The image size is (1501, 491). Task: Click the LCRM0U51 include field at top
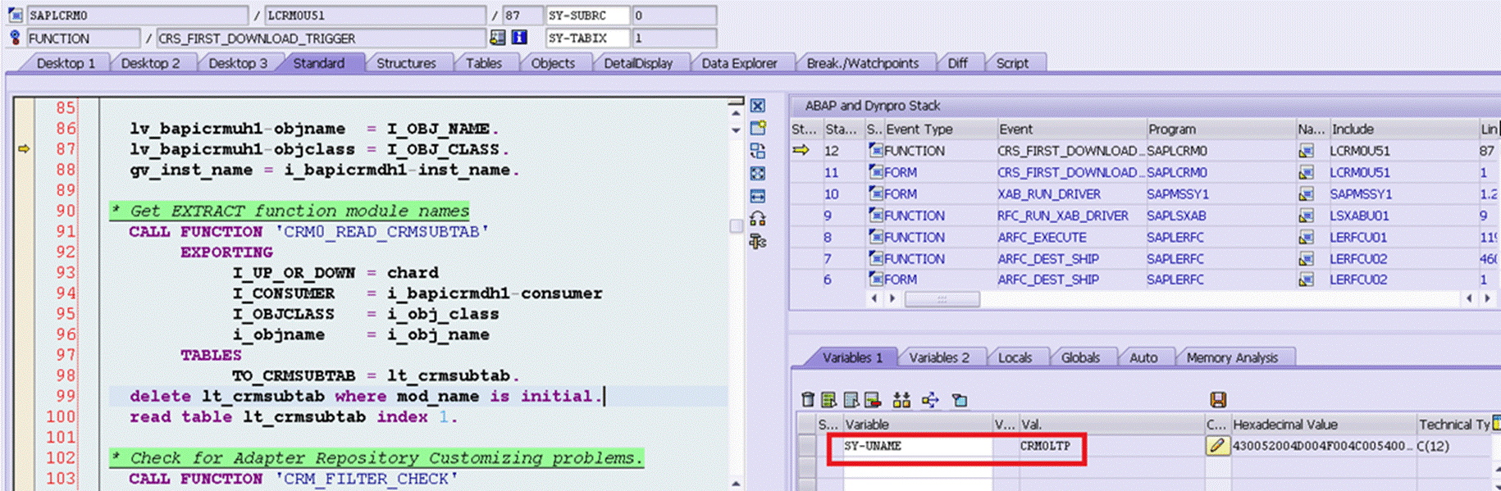(x=376, y=15)
